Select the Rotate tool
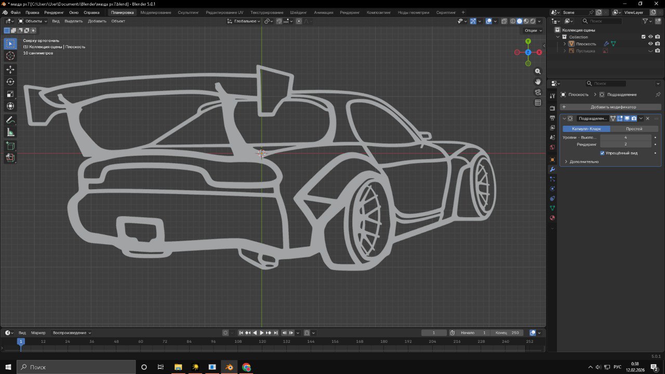 tap(10, 82)
